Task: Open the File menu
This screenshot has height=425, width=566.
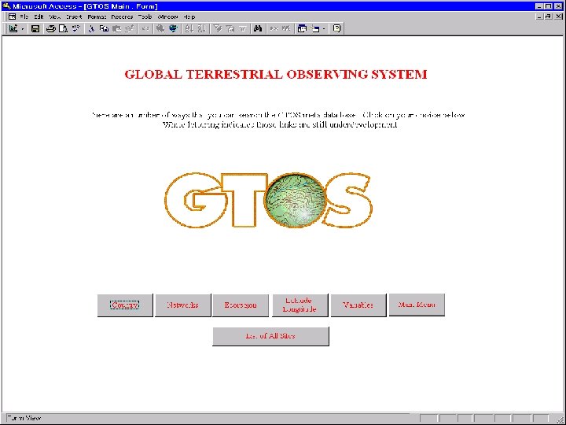Action: 24,17
